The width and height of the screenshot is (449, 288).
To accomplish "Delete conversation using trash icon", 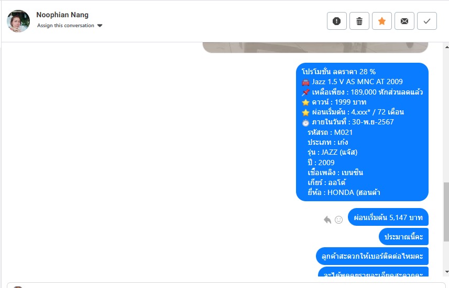I will 359,21.
